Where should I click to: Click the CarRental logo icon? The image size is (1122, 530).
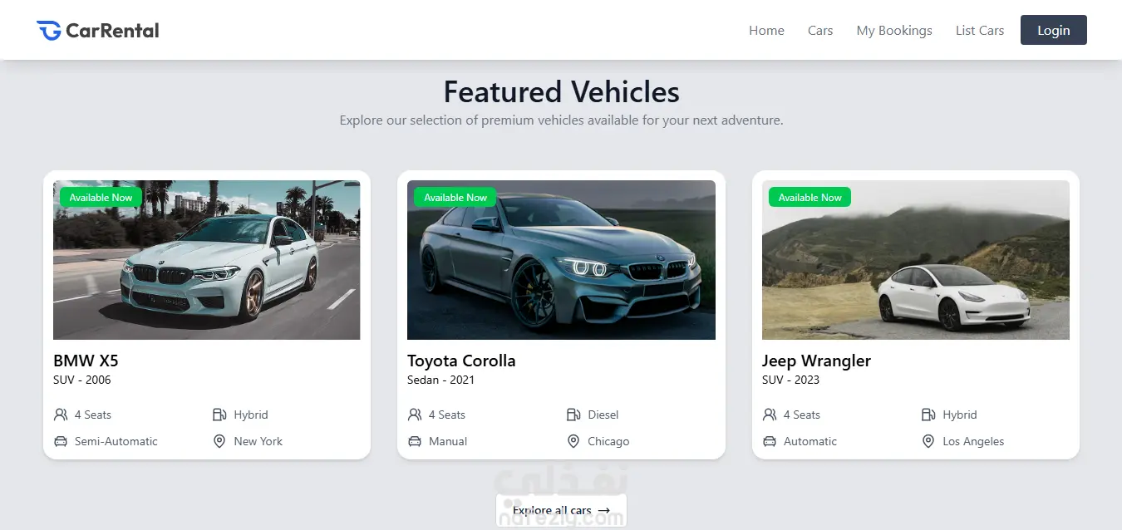coord(49,31)
